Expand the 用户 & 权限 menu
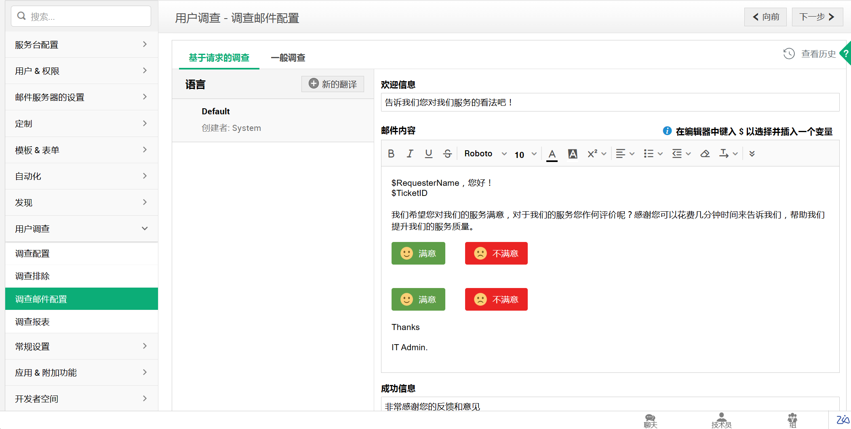Viewport: 851px width, 429px height. pos(82,71)
